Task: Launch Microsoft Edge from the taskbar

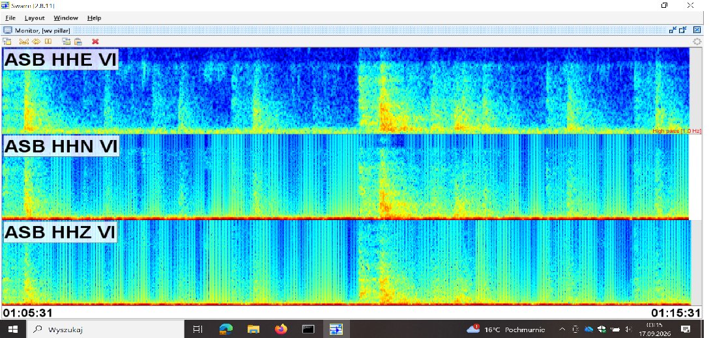Action: pos(226,330)
